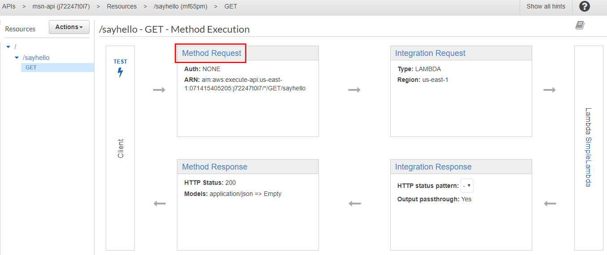Open the HTTP status pattern dropdown

pos(467,186)
